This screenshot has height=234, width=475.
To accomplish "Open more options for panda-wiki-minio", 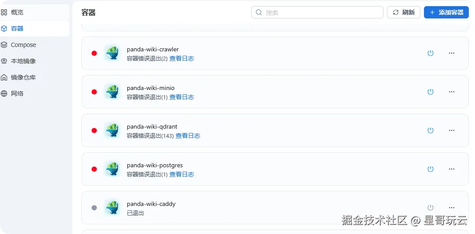I will click(452, 92).
